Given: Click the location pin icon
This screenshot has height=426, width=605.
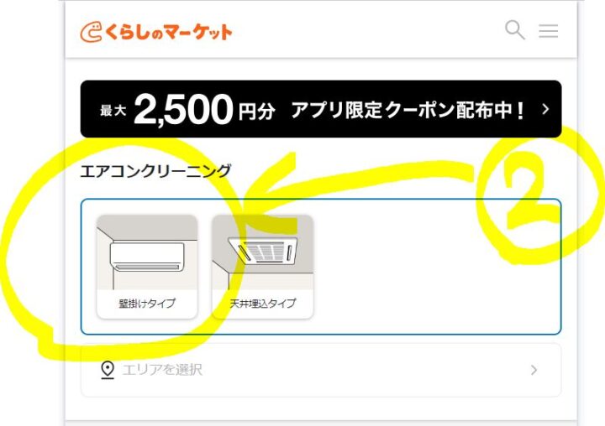Looking at the screenshot, I should click(x=108, y=370).
